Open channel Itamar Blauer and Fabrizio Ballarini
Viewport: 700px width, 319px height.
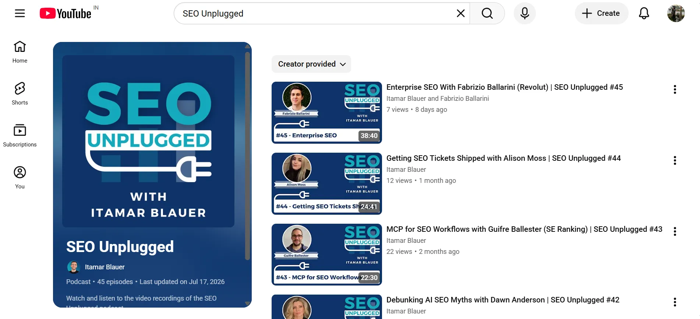[438, 99]
